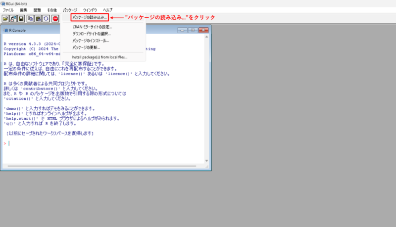Screen dimensions: 396x227
Task: Click the 'contributors()' line in console
Action: pos(51,89)
